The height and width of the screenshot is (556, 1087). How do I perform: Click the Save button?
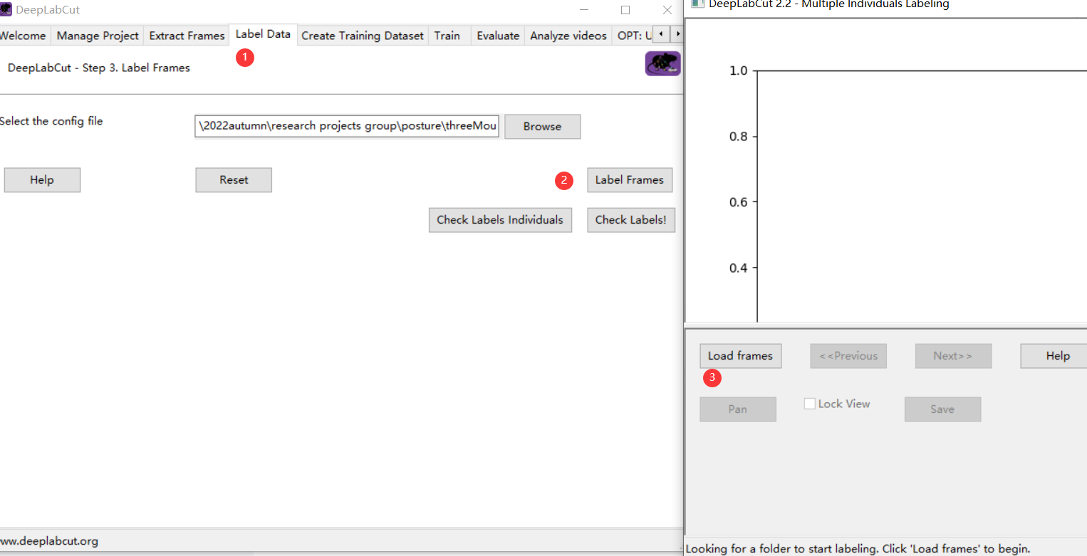(942, 409)
